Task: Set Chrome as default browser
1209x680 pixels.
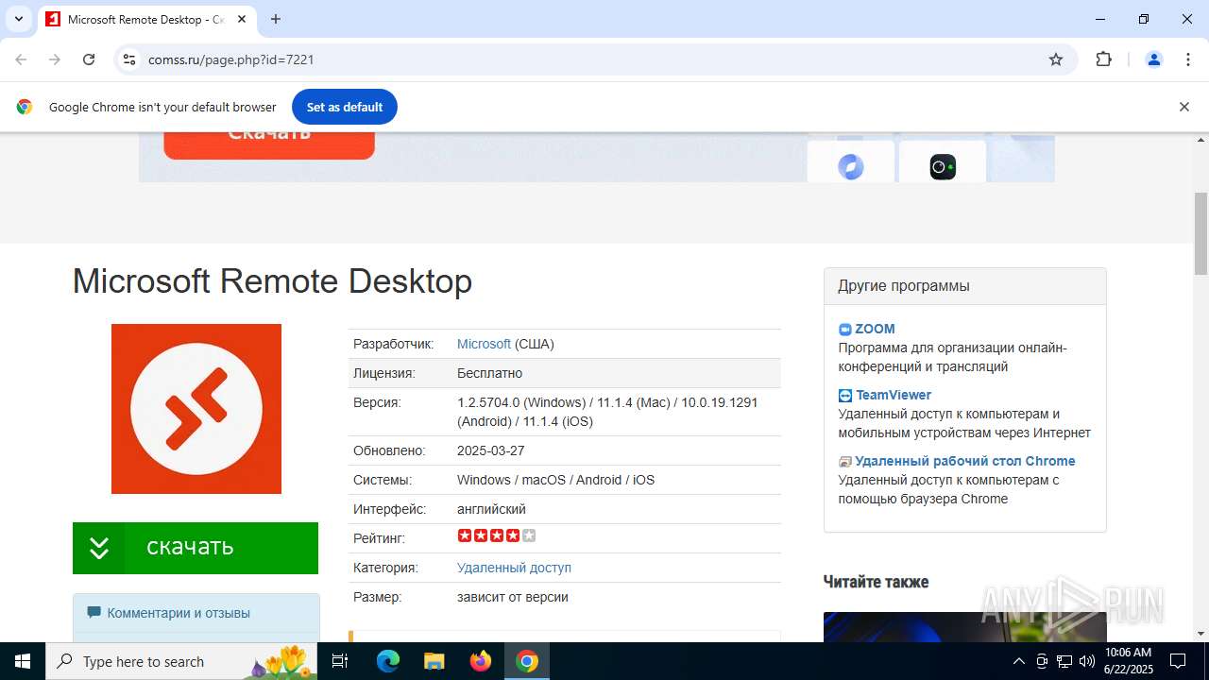Action: click(x=344, y=107)
